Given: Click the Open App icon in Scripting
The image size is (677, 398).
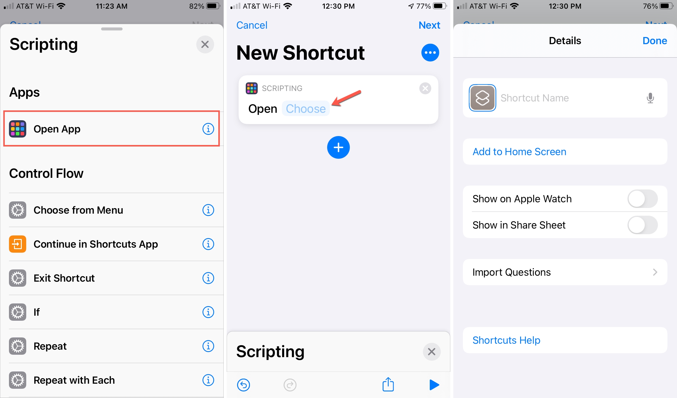Looking at the screenshot, I should (18, 128).
